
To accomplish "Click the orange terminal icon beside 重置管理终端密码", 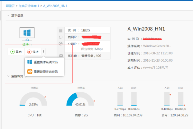I will 30,72.
